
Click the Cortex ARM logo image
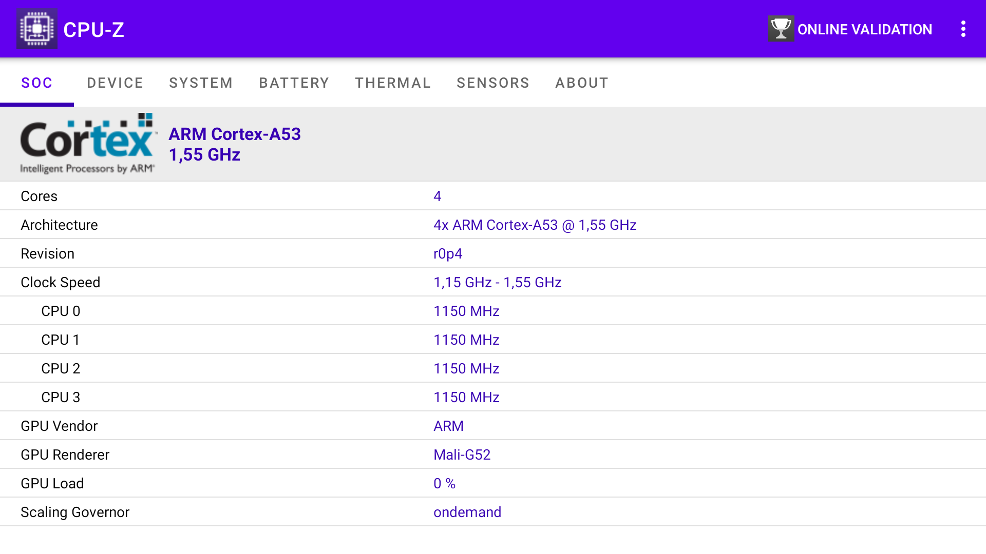[x=87, y=144]
